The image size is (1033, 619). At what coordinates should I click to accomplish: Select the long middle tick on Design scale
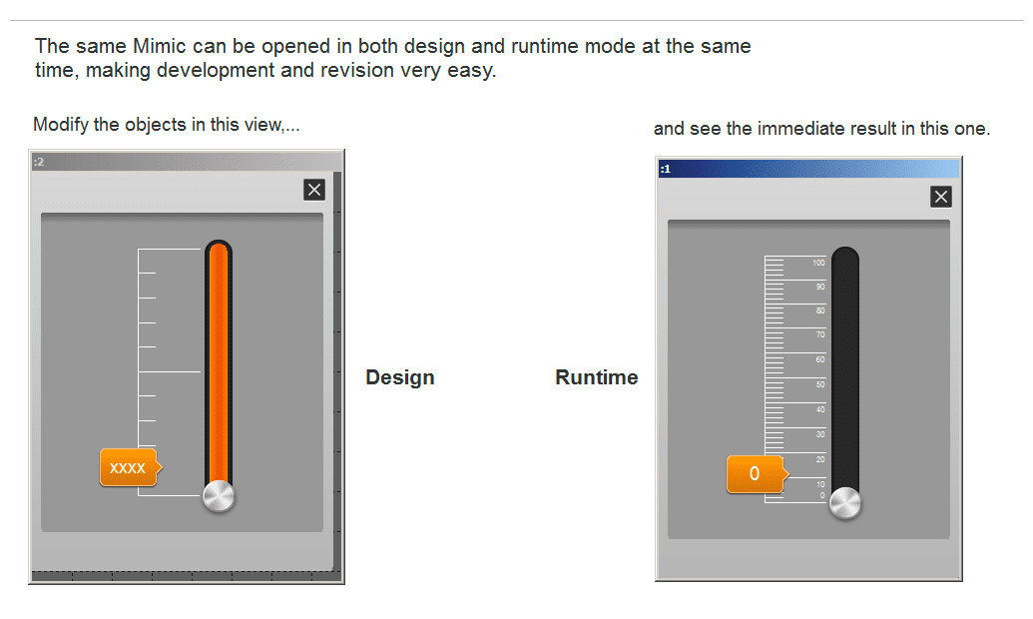170,371
